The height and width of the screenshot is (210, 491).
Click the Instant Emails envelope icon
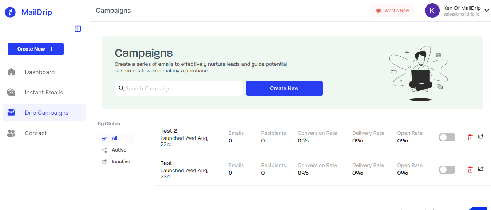(x=11, y=92)
